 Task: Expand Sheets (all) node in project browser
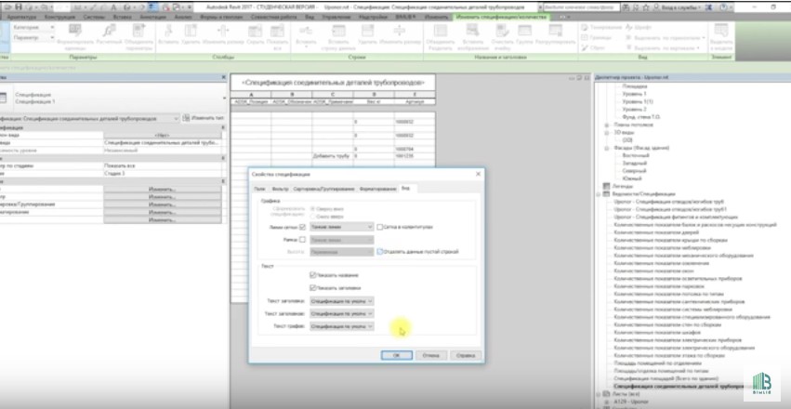click(x=599, y=394)
